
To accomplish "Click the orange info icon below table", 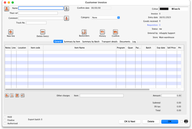I will pyautogui.click(x=12, y=95).
